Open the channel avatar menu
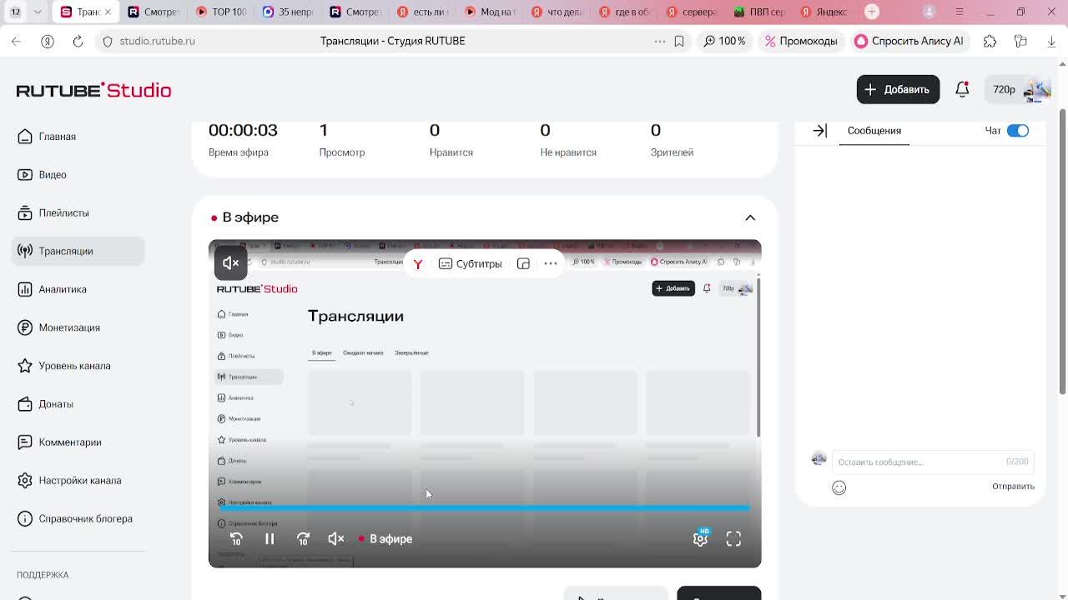 point(1037,89)
